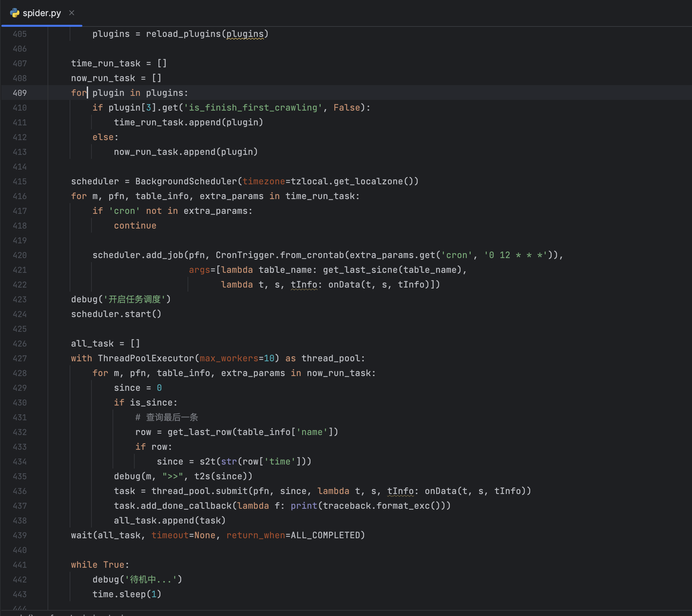This screenshot has width=692, height=616.
Task: Click 'debug(m, ">>", t2s(since))' line
Action: pyautogui.click(x=183, y=476)
